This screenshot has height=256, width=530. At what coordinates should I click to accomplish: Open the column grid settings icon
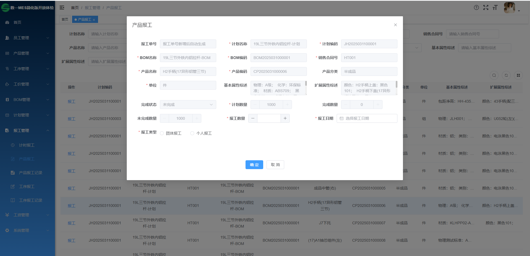point(518,75)
